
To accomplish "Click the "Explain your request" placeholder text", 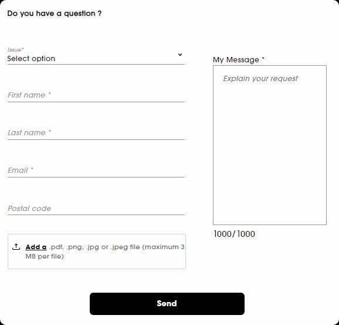I will click(x=260, y=78).
